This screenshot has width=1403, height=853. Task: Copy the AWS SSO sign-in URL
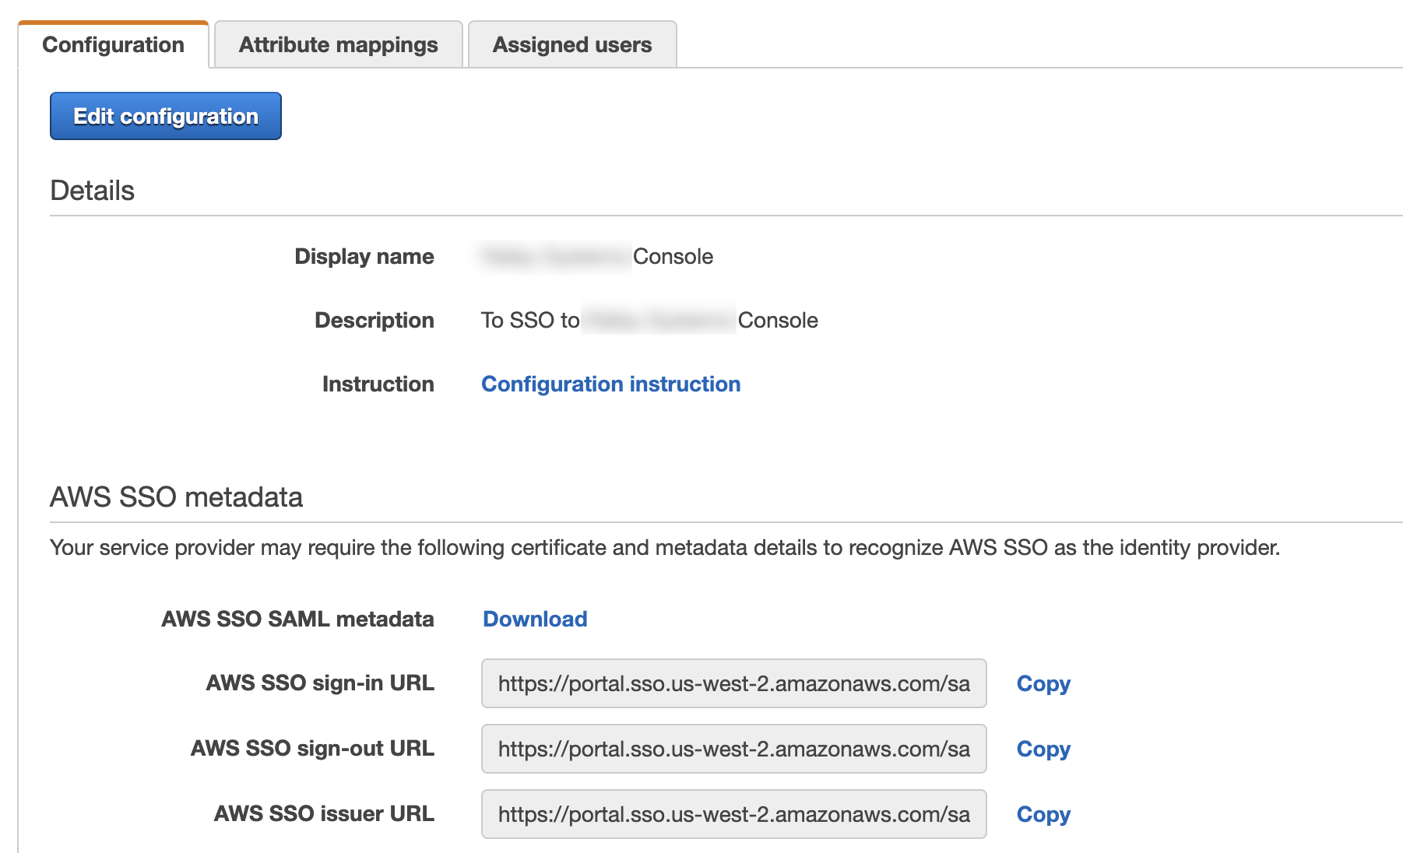pos(1043,683)
